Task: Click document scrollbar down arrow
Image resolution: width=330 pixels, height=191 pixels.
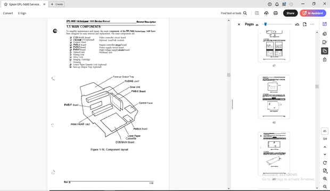Action: point(228,188)
